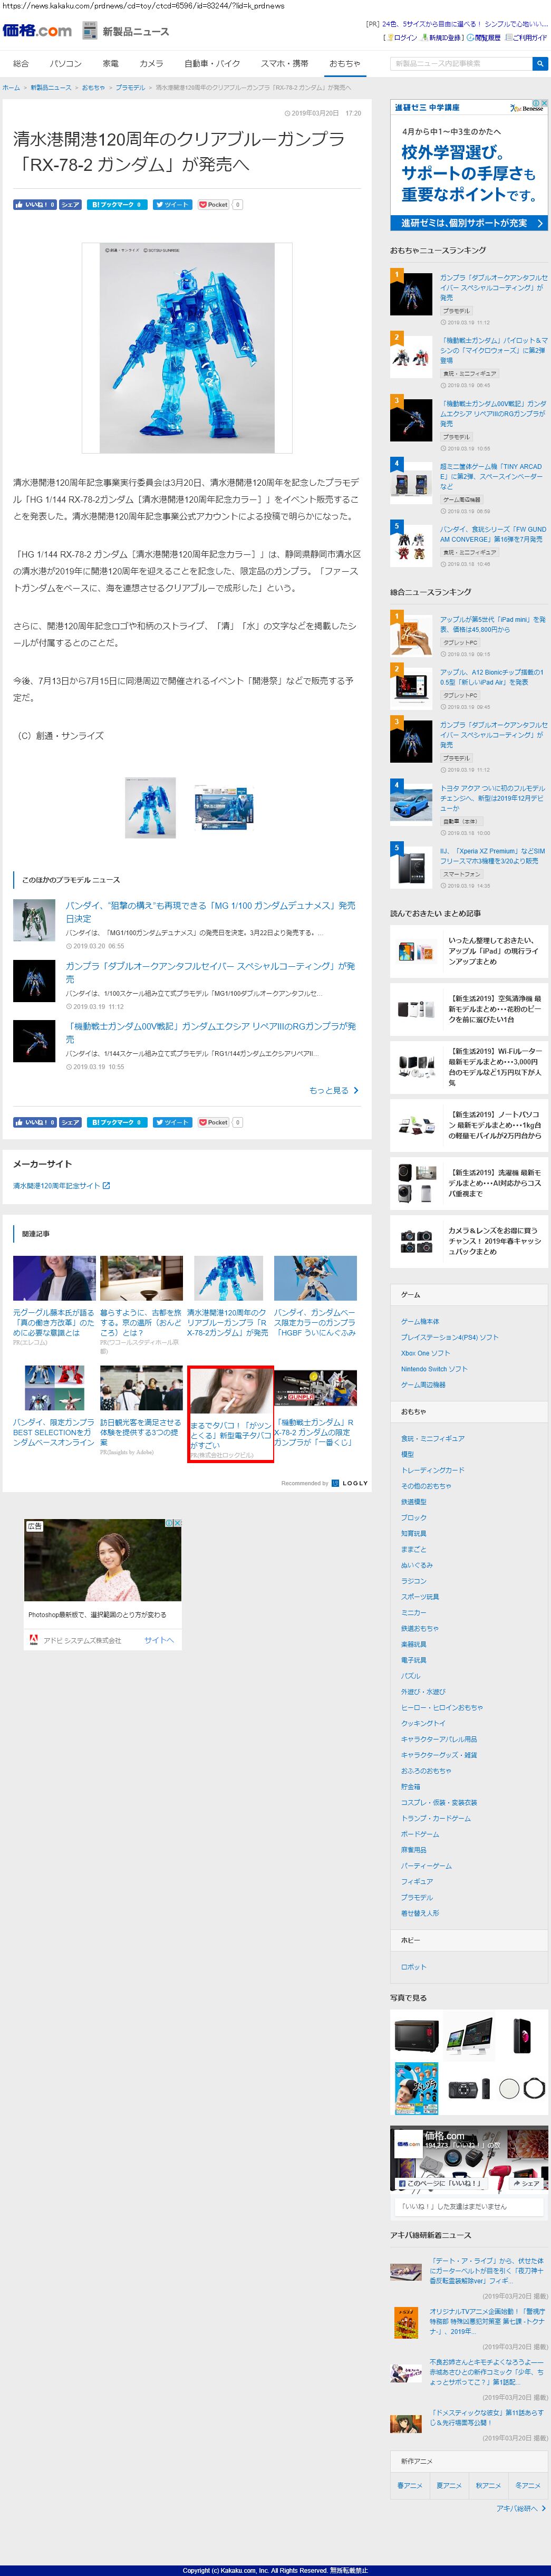
Task: Click the bottom ツイート button after the article
Action: pos(172,1122)
